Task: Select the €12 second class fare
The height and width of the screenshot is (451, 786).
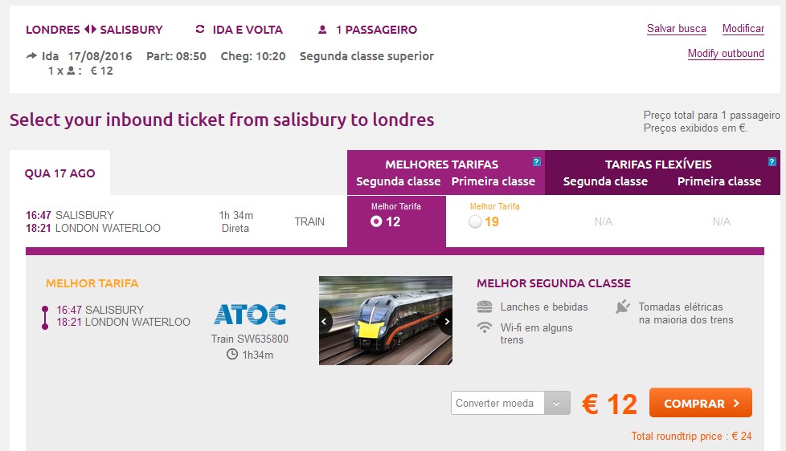Action: click(376, 221)
